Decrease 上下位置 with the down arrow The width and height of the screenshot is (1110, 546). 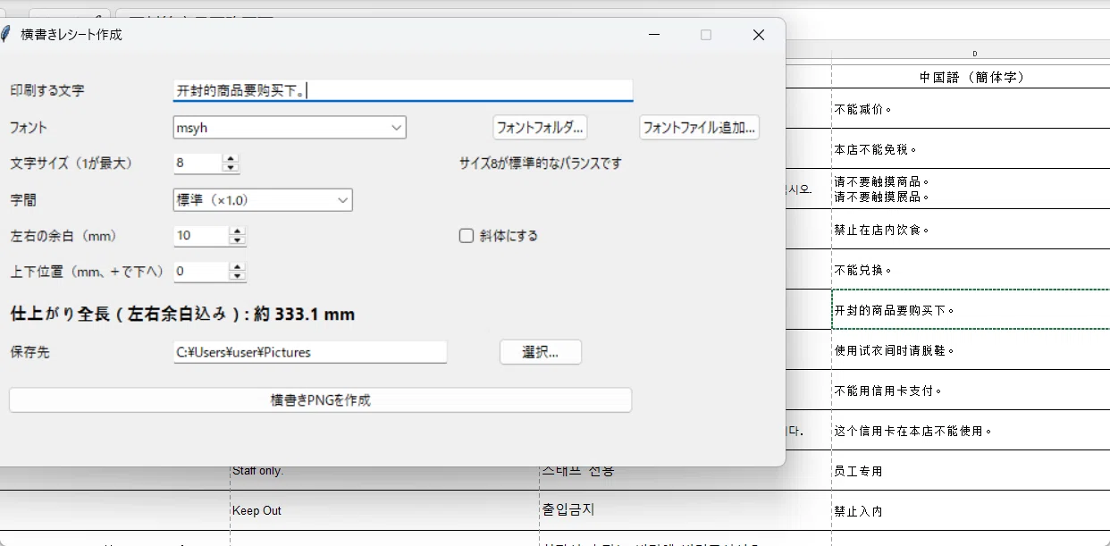click(x=237, y=276)
